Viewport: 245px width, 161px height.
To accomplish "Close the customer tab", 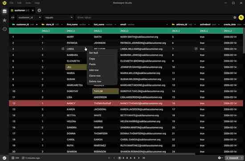I will coord(33,10).
